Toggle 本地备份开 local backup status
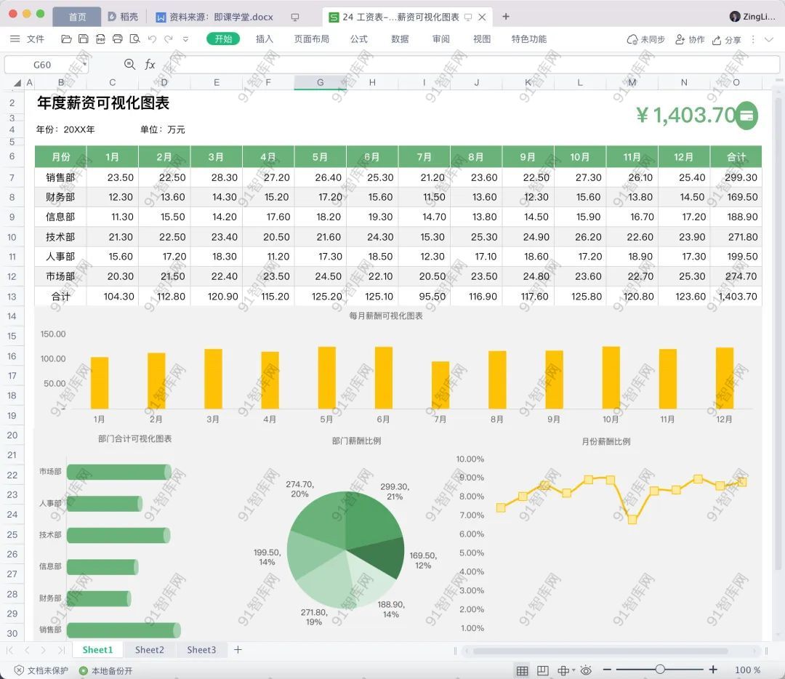785x679 pixels. point(105,670)
